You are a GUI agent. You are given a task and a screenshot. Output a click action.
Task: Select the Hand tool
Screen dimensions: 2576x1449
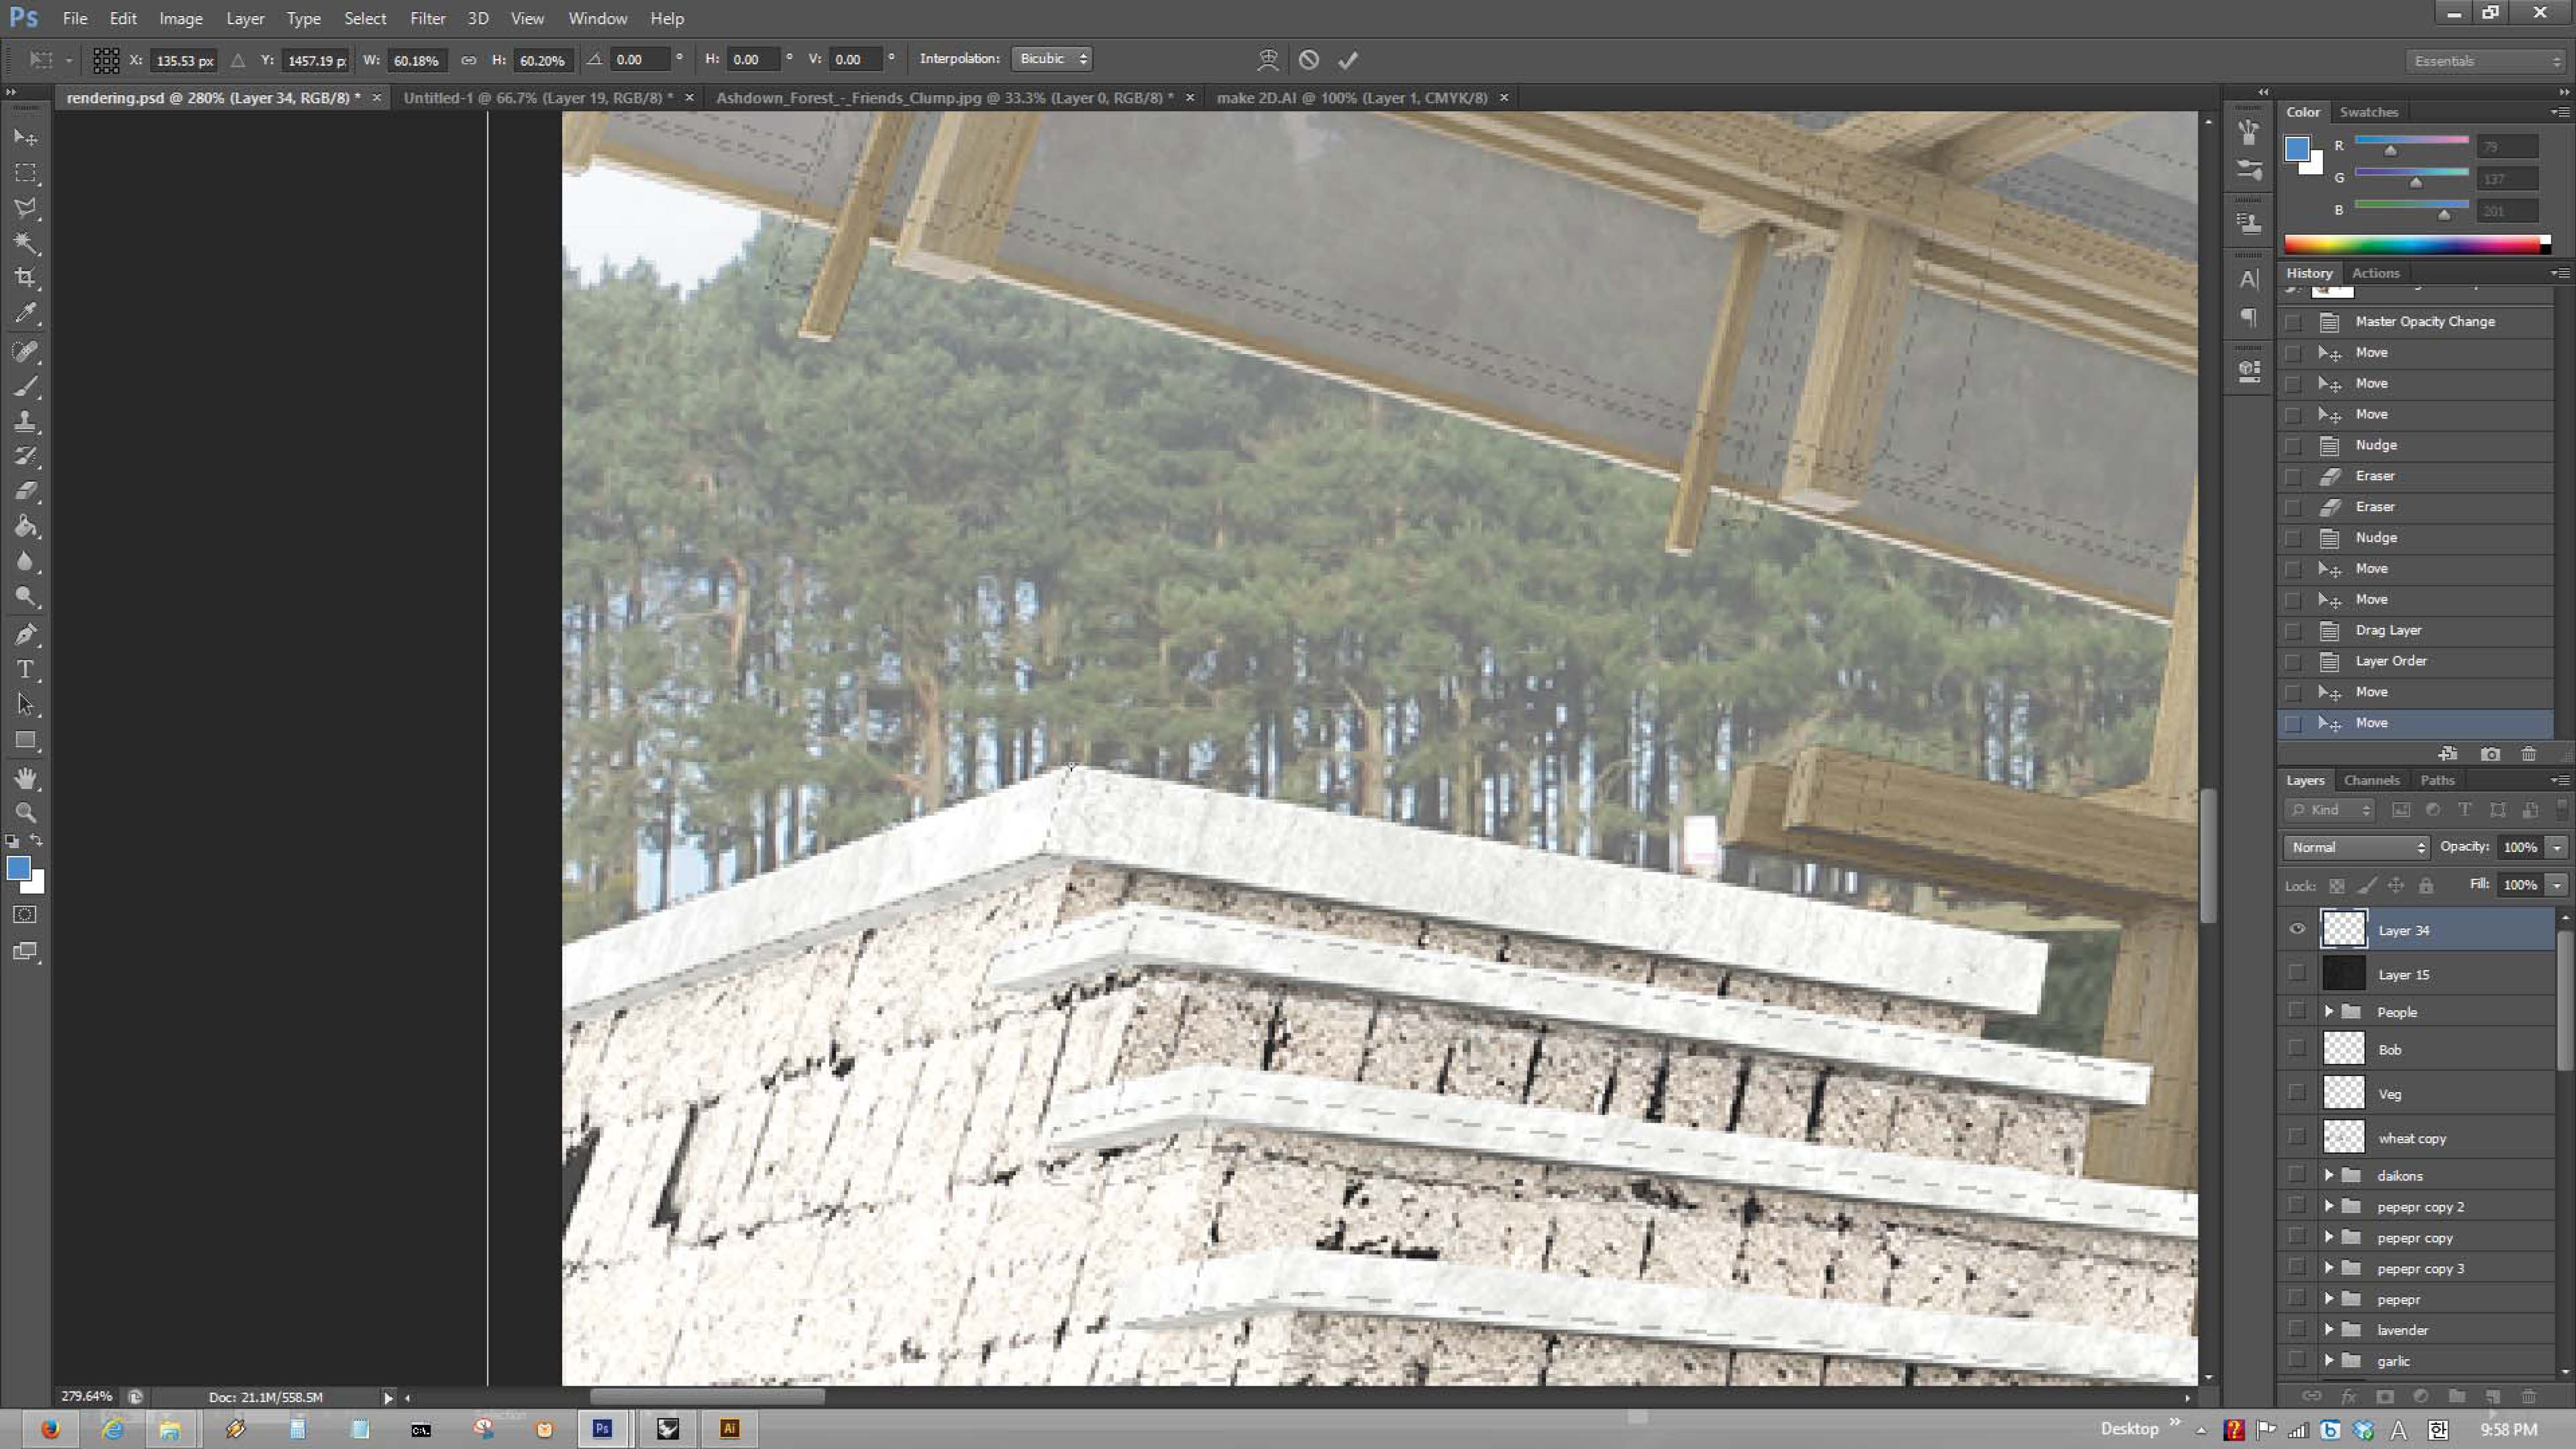pyautogui.click(x=26, y=778)
